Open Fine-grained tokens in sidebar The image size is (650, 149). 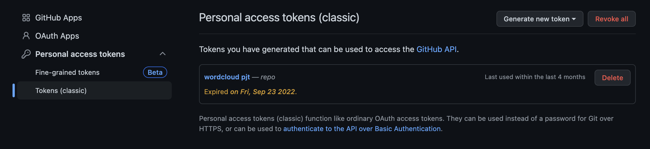67,72
